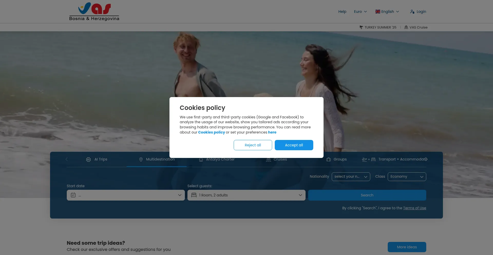Viewport: 493px width, 255px height.
Task: Expand the Start date picker
Action: tap(126, 195)
